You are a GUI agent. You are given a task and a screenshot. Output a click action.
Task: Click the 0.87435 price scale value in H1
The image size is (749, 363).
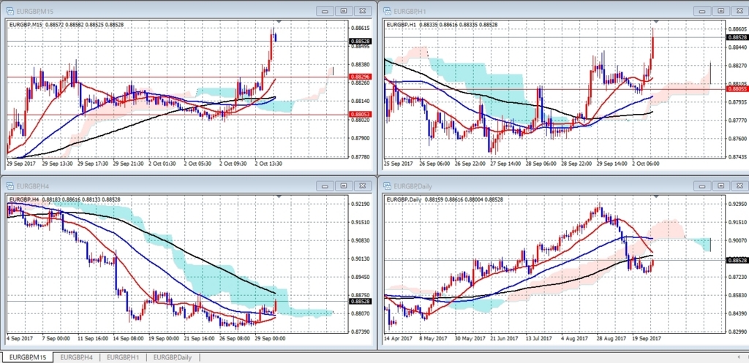[737, 156]
